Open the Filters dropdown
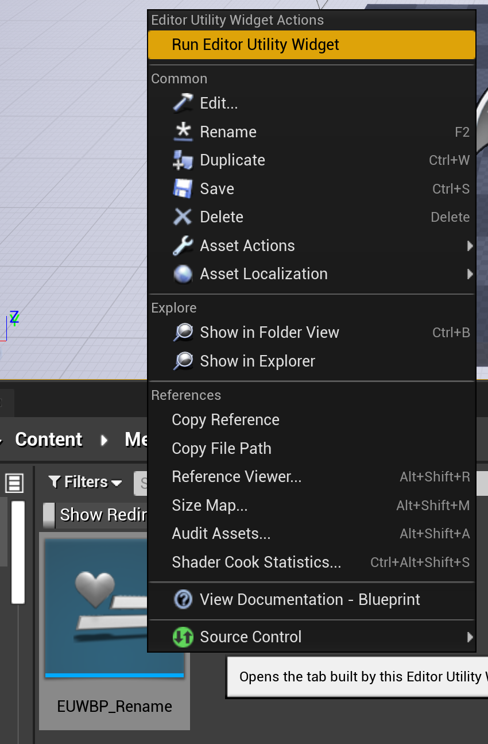Viewport: 488px width, 744px height. point(86,482)
